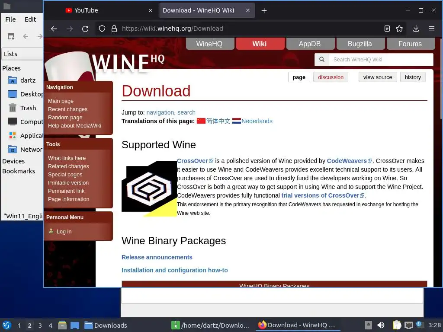This screenshot has height=332, width=443.
Task: Follow trial versions of CrossOver link
Action: (323, 195)
